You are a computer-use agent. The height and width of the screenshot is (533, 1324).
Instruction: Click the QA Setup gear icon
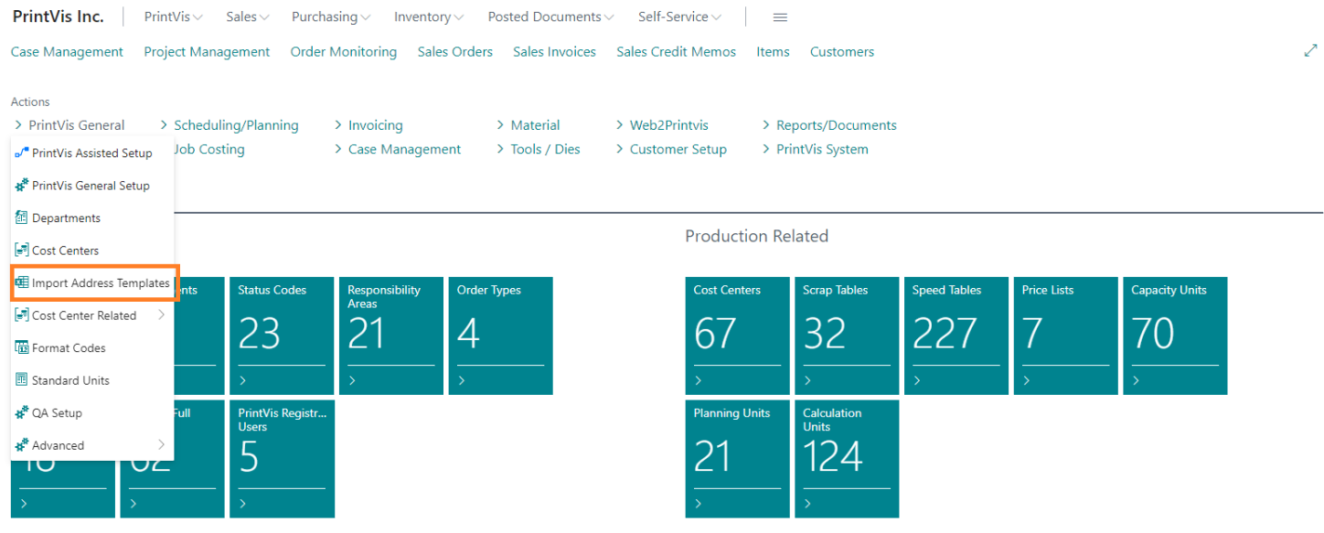pyautogui.click(x=22, y=413)
